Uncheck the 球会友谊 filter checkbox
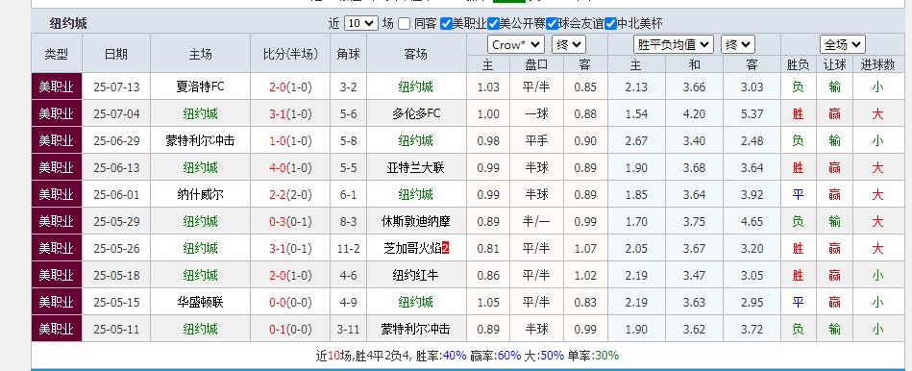Viewport: 912px width, 371px height. pyautogui.click(x=552, y=24)
